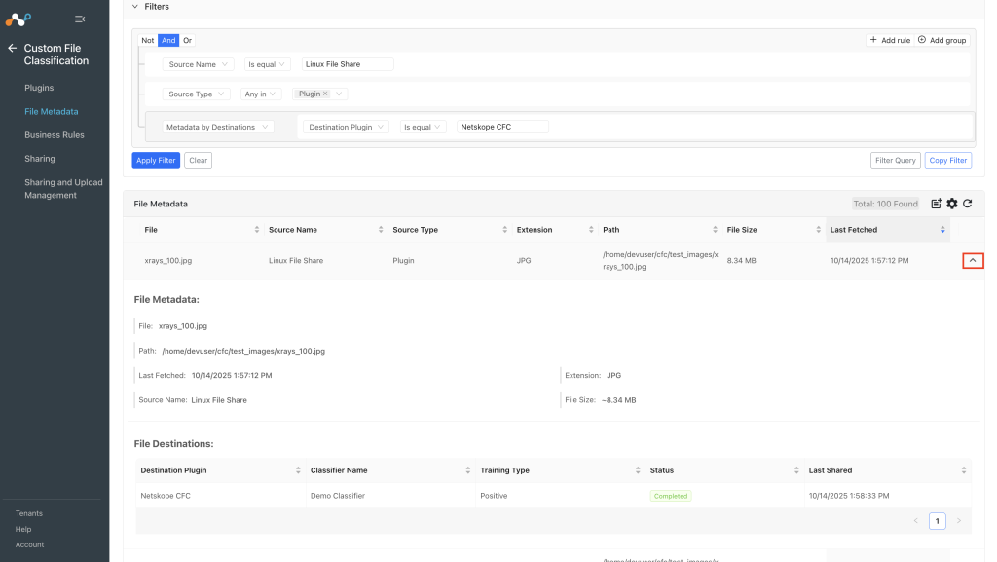Click Add rule

pyautogui.click(x=890, y=40)
